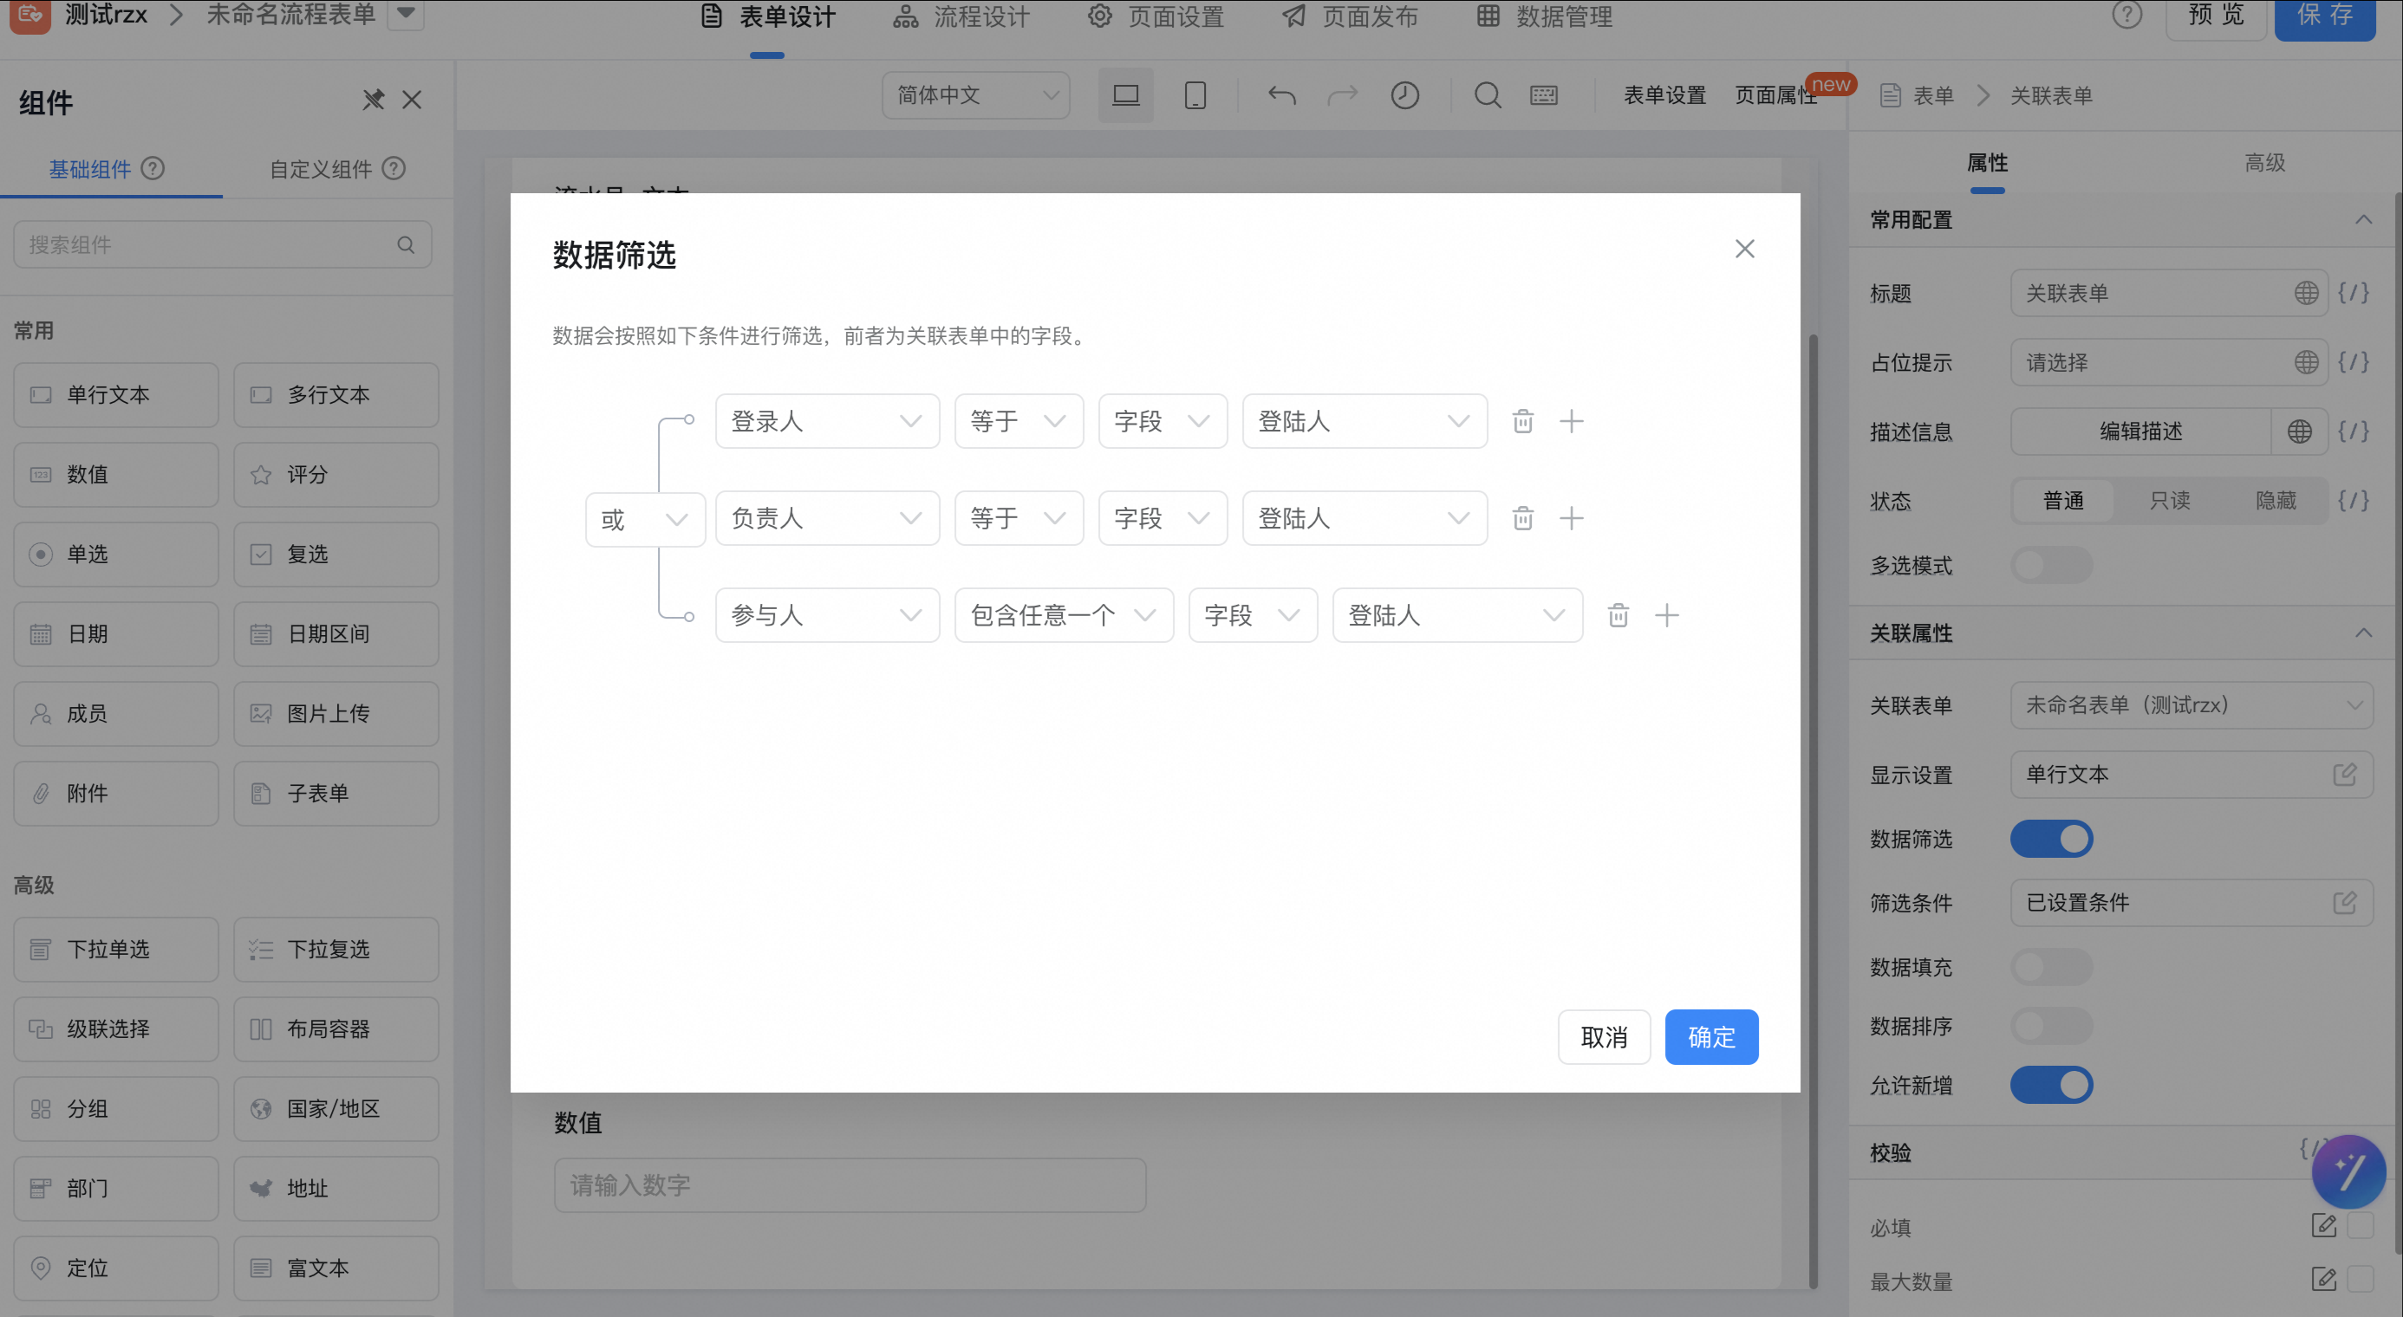The height and width of the screenshot is (1317, 2403).
Task: Open the history clock icon
Action: 1405,95
